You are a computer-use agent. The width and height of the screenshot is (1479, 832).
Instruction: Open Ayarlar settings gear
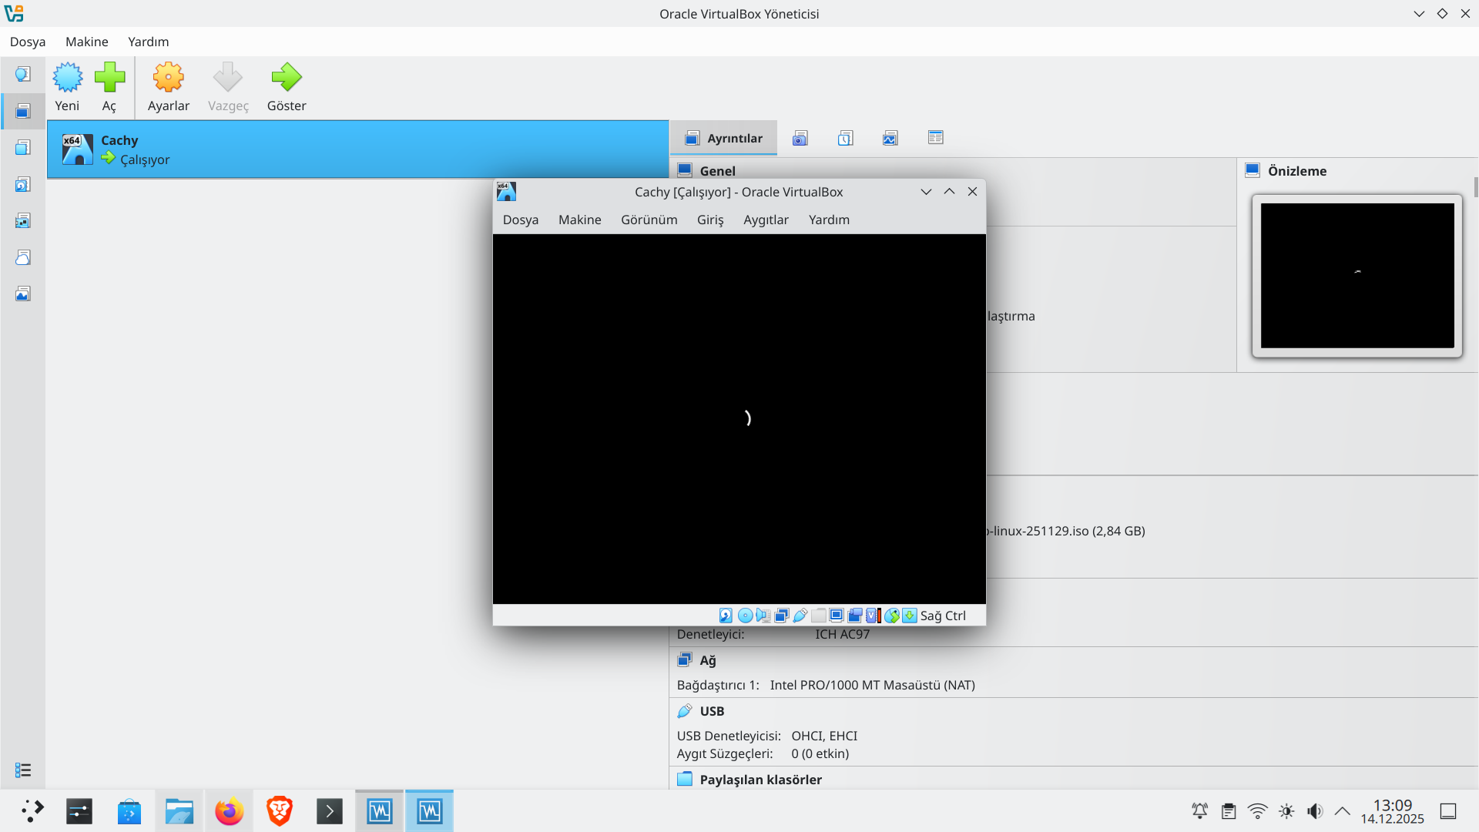click(168, 78)
